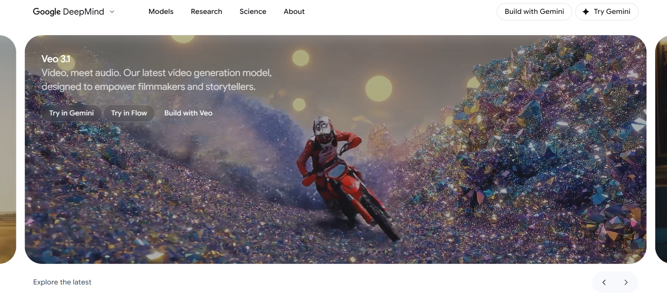Image resolution: width=667 pixels, height=299 pixels.
Task: Open the Models menu
Action: tap(161, 12)
